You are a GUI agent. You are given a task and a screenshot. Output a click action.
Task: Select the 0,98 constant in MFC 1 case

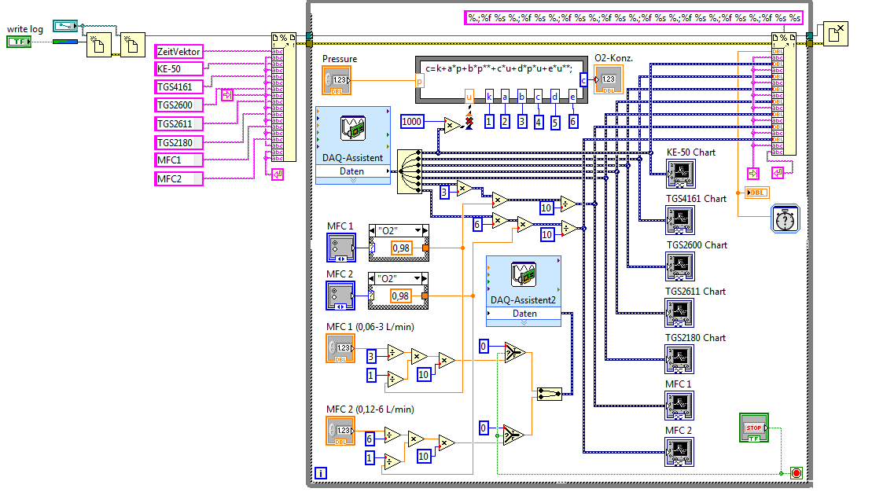(x=401, y=248)
